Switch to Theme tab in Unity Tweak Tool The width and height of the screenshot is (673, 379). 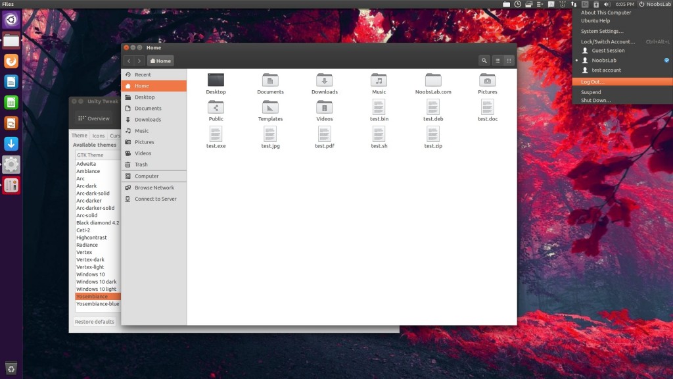[80, 136]
